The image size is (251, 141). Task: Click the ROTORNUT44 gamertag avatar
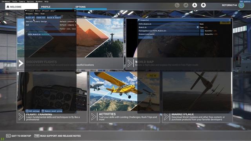click(241, 5)
